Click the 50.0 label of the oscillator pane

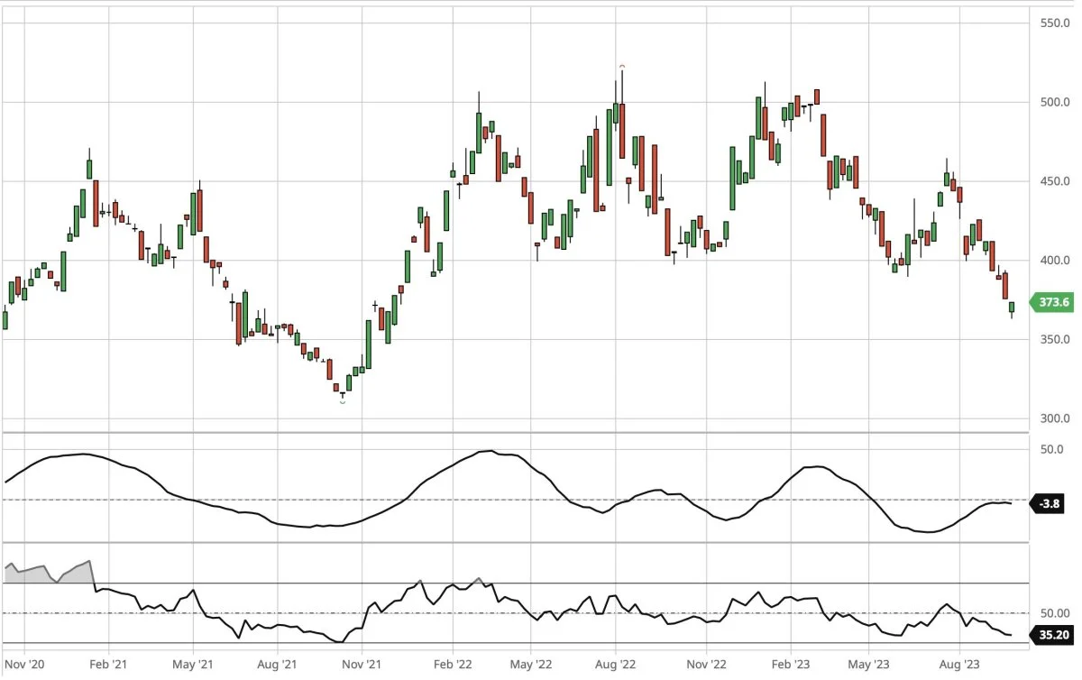(x=1051, y=449)
